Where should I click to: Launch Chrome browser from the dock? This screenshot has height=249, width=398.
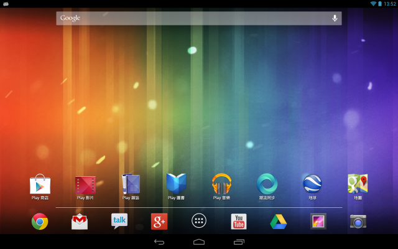coord(40,222)
